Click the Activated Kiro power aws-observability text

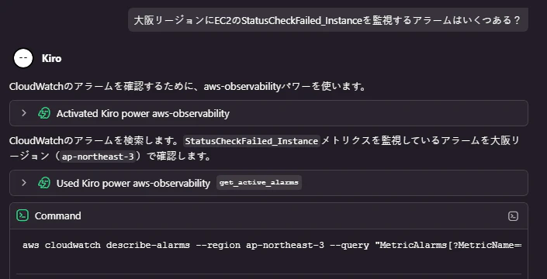coord(143,114)
